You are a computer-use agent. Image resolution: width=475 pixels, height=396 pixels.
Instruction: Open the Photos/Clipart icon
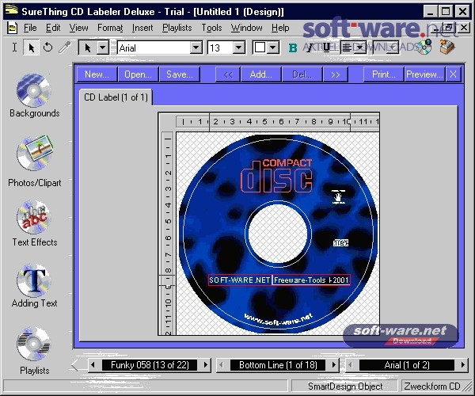35,153
